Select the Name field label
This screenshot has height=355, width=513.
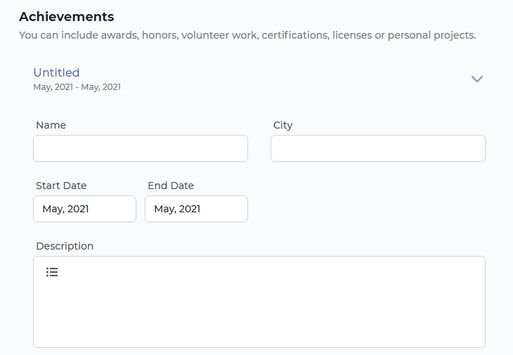pos(51,125)
